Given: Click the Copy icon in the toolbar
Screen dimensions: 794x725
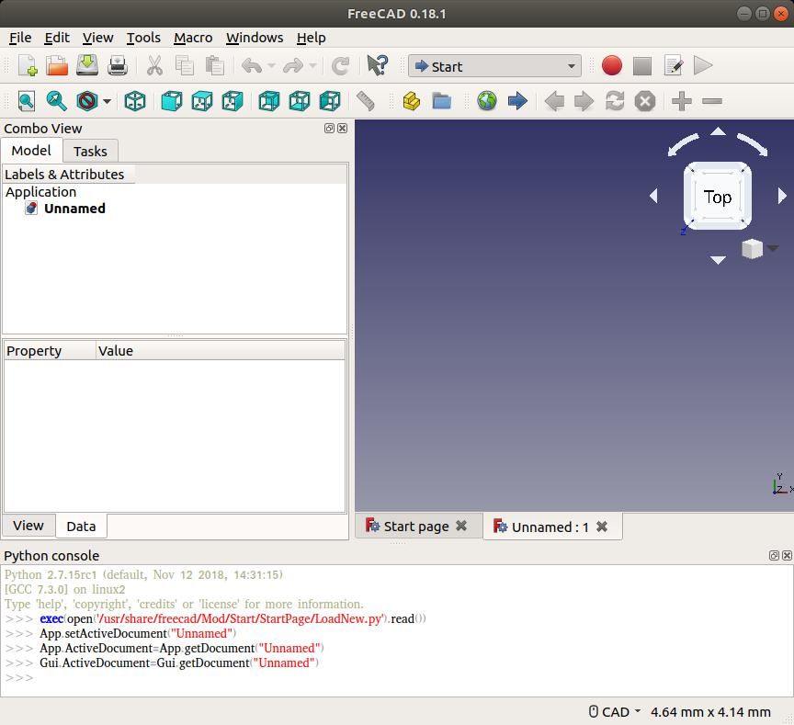Looking at the screenshot, I should [x=185, y=66].
